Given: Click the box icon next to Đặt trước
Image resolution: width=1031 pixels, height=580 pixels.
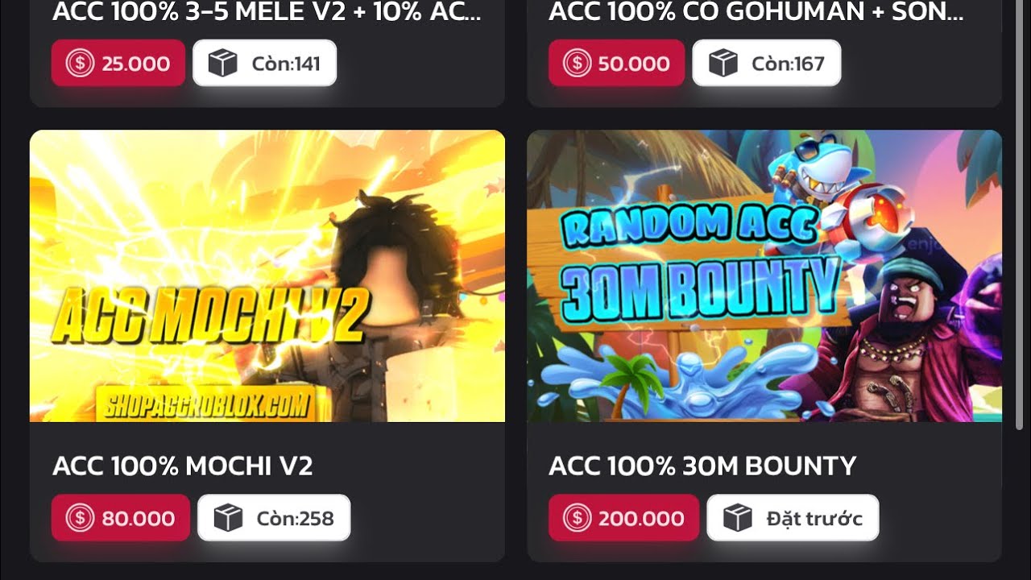Looking at the screenshot, I should [x=738, y=518].
